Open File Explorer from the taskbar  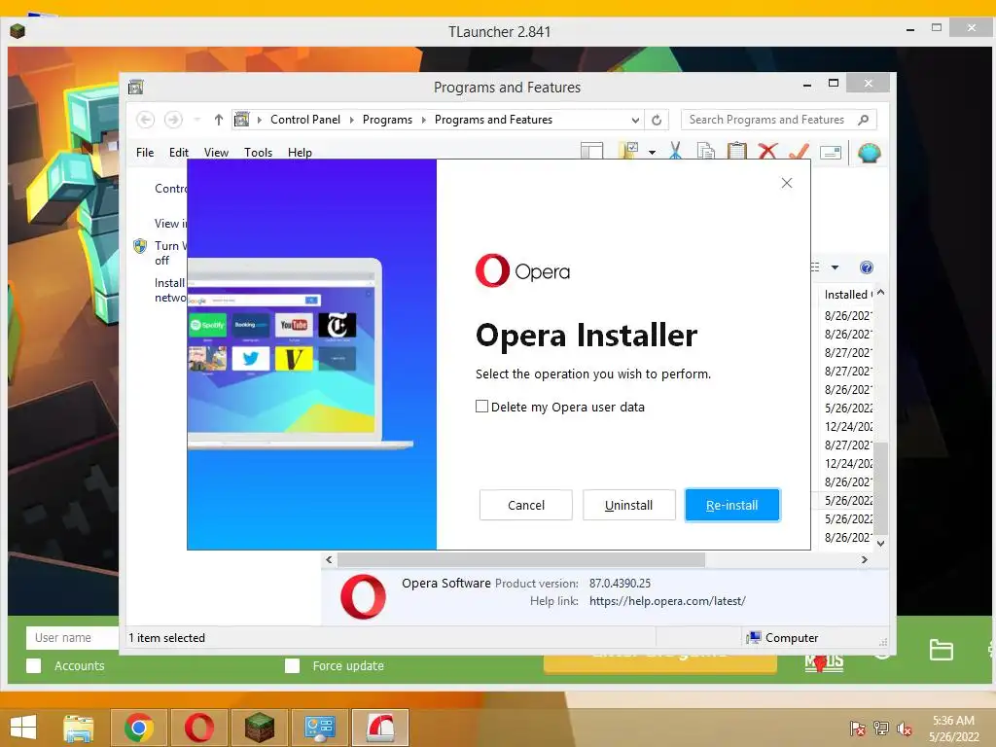pos(79,728)
